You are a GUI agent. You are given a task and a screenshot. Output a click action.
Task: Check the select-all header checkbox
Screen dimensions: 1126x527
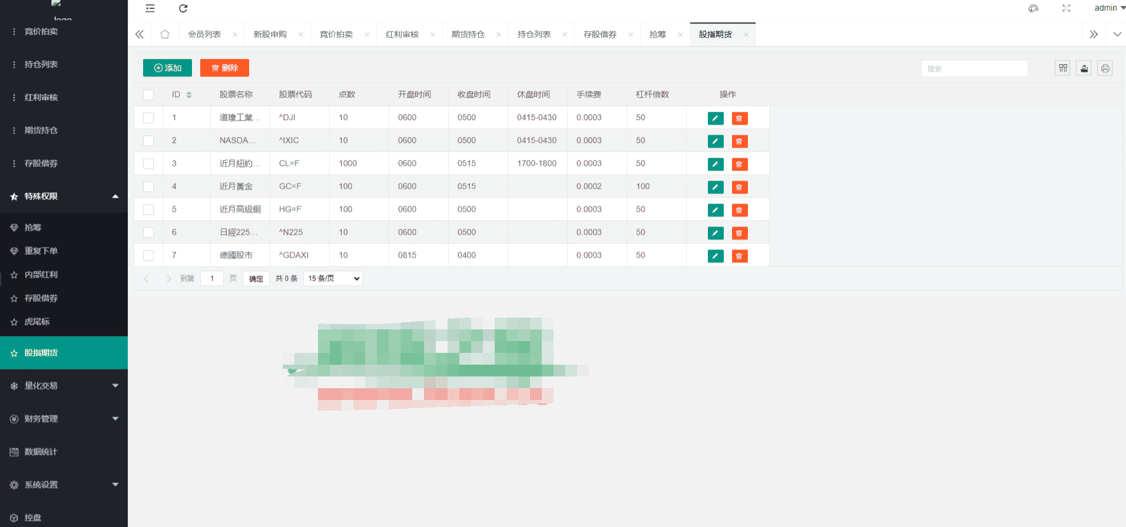click(x=148, y=95)
